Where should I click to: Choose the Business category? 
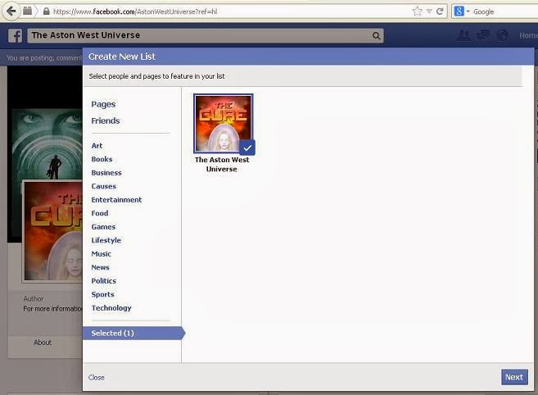pyautogui.click(x=106, y=173)
